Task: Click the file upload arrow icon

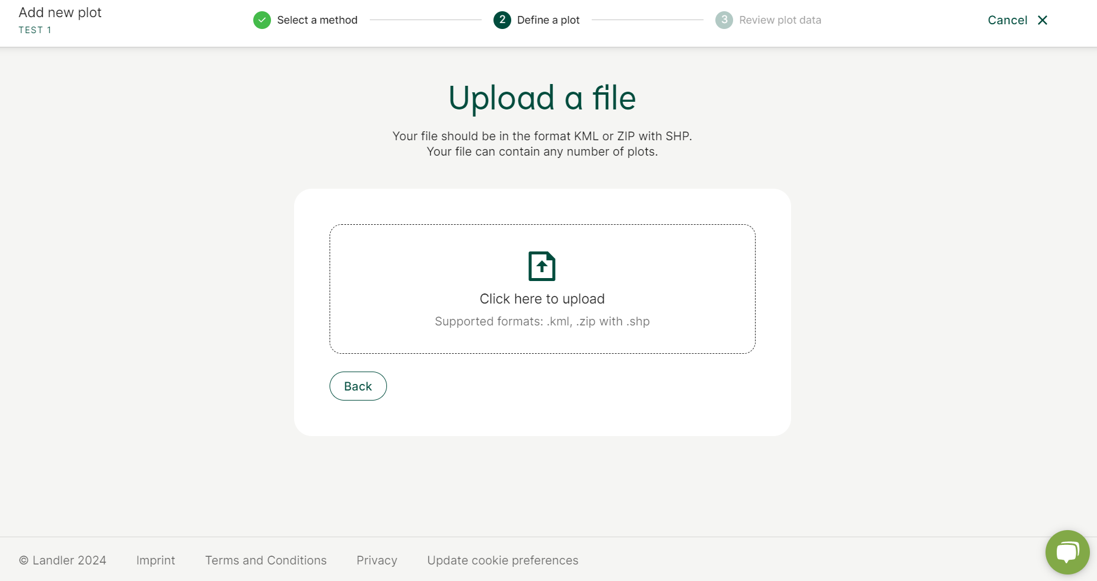Action: 542,266
